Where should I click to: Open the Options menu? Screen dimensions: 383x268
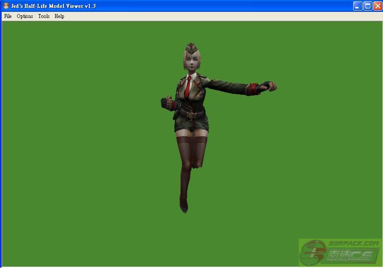click(x=25, y=16)
